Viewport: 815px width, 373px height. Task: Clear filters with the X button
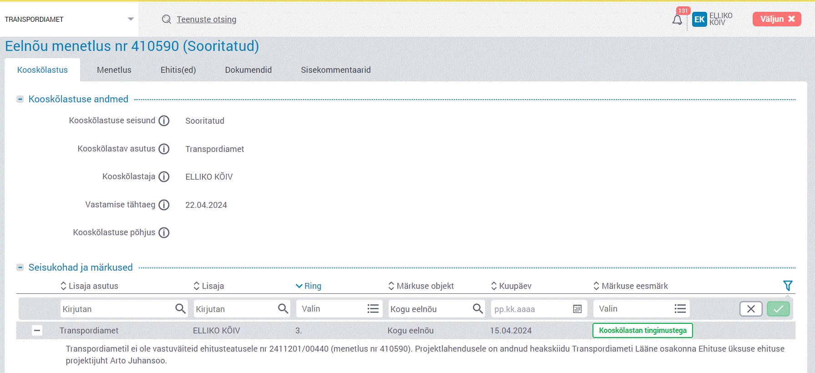[751, 309]
